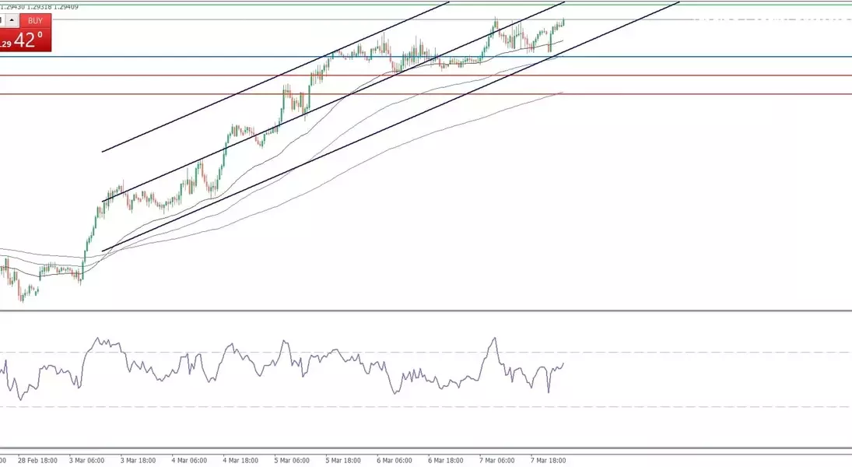Select the upper black channel trendline
The image size is (852, 467).
(x=272, y=78)
